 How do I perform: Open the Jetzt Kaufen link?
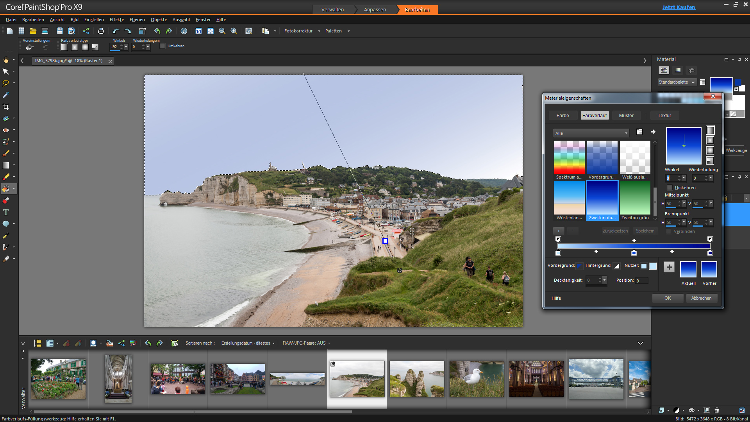679,7
